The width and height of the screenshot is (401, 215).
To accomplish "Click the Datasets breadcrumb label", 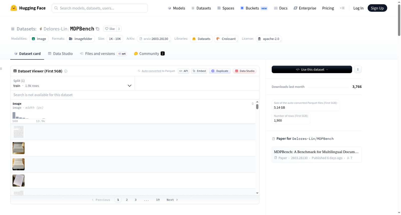I will (x=27, y=29).
